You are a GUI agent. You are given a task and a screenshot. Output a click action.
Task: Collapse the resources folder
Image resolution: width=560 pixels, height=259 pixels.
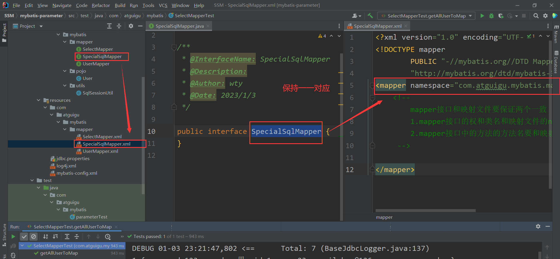pyautogui.click(x=38, y=100)
